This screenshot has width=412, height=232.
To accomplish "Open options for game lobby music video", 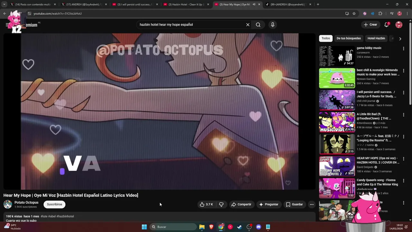I will [x=404, y=49].
